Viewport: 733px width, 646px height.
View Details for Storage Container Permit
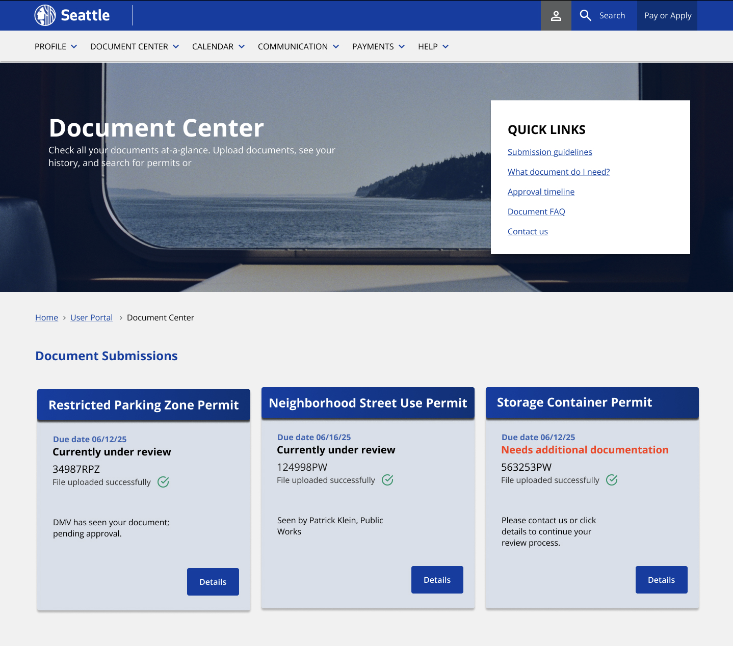coord(661,580)
